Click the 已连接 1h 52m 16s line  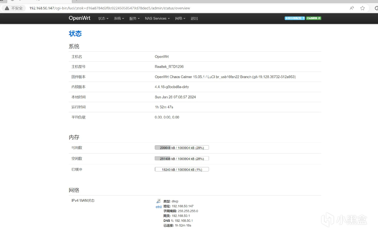(x=177, y=225)
